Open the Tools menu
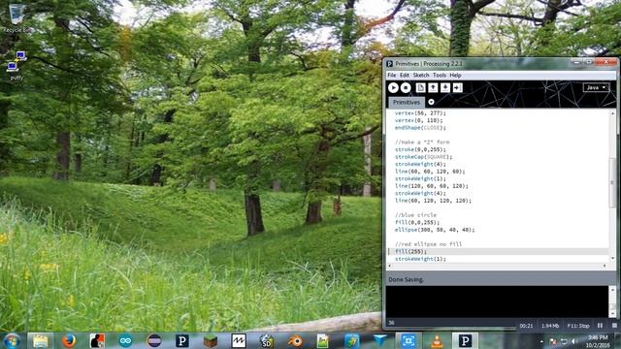 click(x=440, y=76)
